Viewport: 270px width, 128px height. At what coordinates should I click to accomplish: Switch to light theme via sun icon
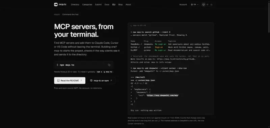(208, 5)
